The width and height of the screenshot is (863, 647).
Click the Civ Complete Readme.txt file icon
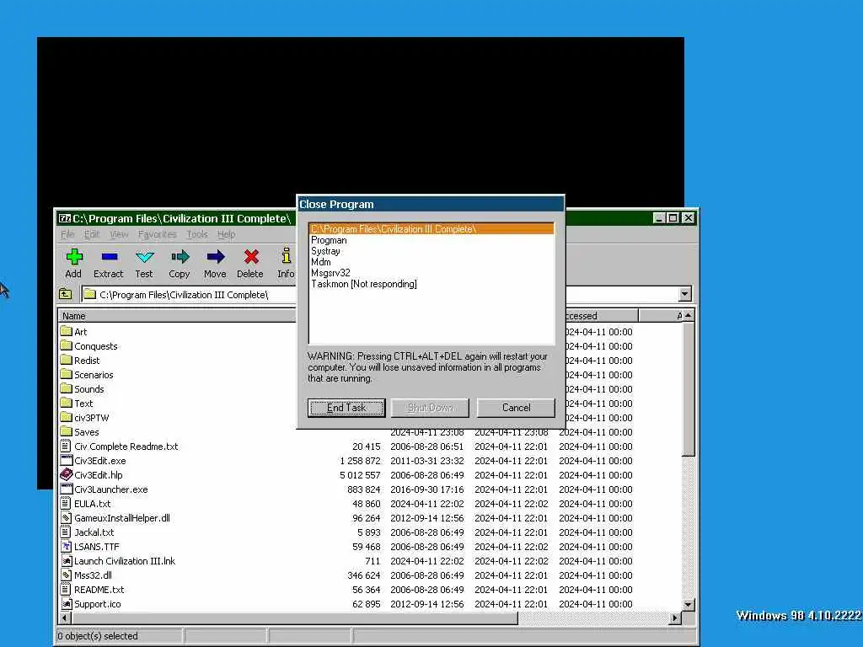tap(66, 446)
